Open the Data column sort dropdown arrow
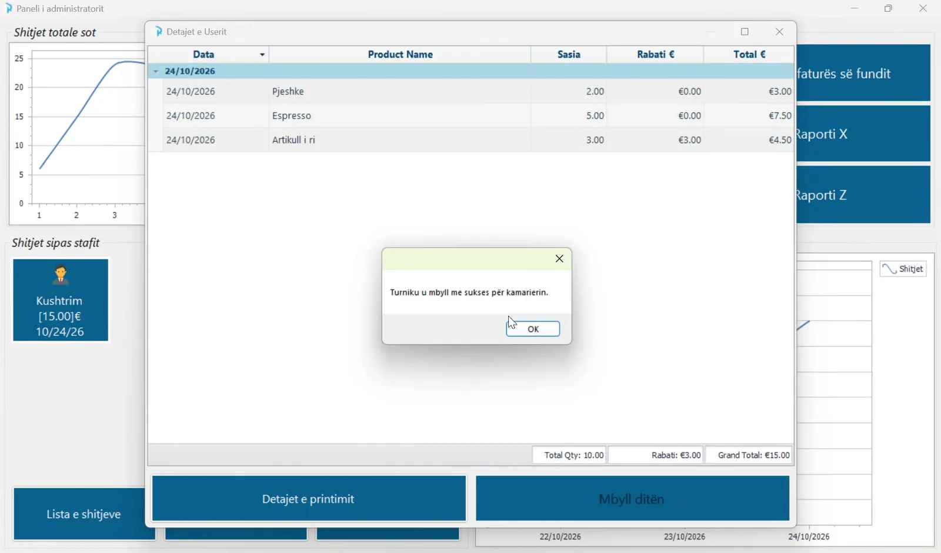 pyautogui.click(x=262, y=55)
